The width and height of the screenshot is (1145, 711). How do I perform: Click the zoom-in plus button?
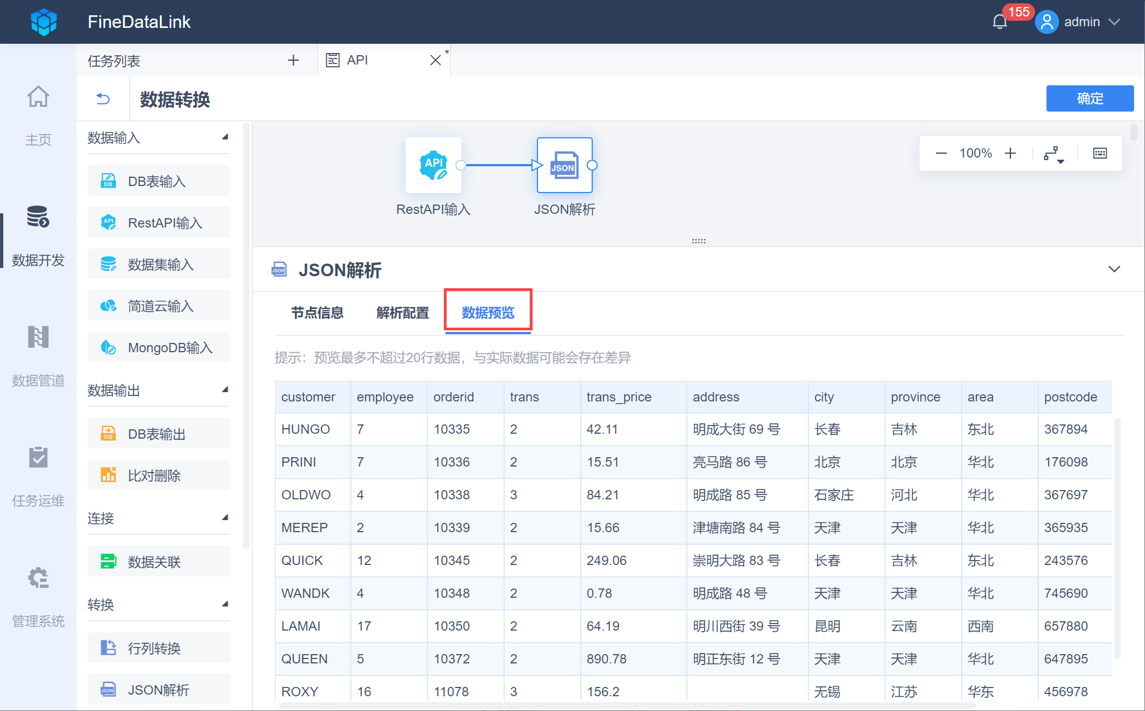point(1010,153)
